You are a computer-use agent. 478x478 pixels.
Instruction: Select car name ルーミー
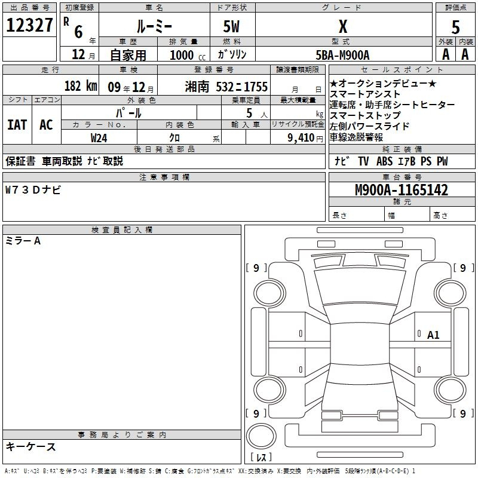point(154,26)
